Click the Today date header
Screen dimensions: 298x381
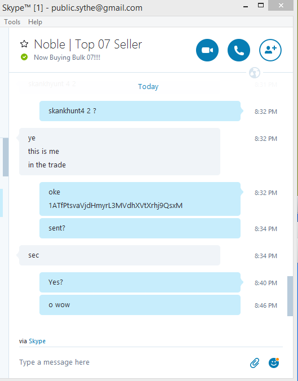[x=148, y=86]
